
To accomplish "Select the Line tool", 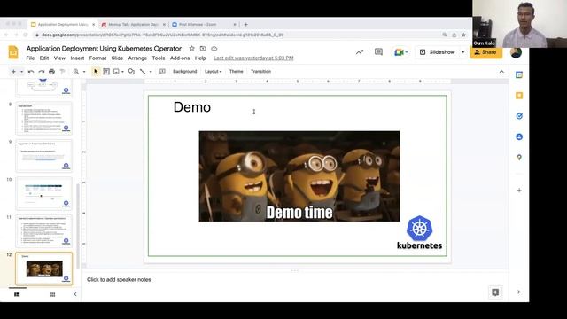I will (x=143, y=72).
